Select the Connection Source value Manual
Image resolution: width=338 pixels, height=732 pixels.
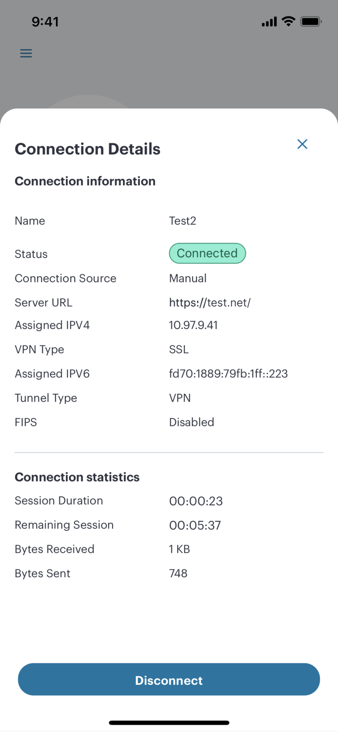[x=188, y=278]
